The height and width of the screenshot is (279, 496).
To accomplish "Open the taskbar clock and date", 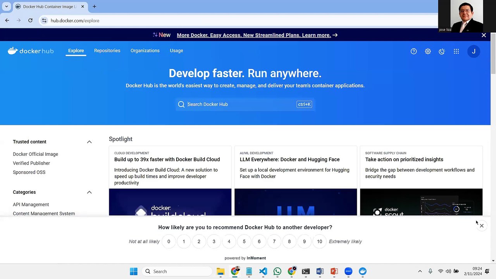I will pyautogui.click(x=474, y=271).
